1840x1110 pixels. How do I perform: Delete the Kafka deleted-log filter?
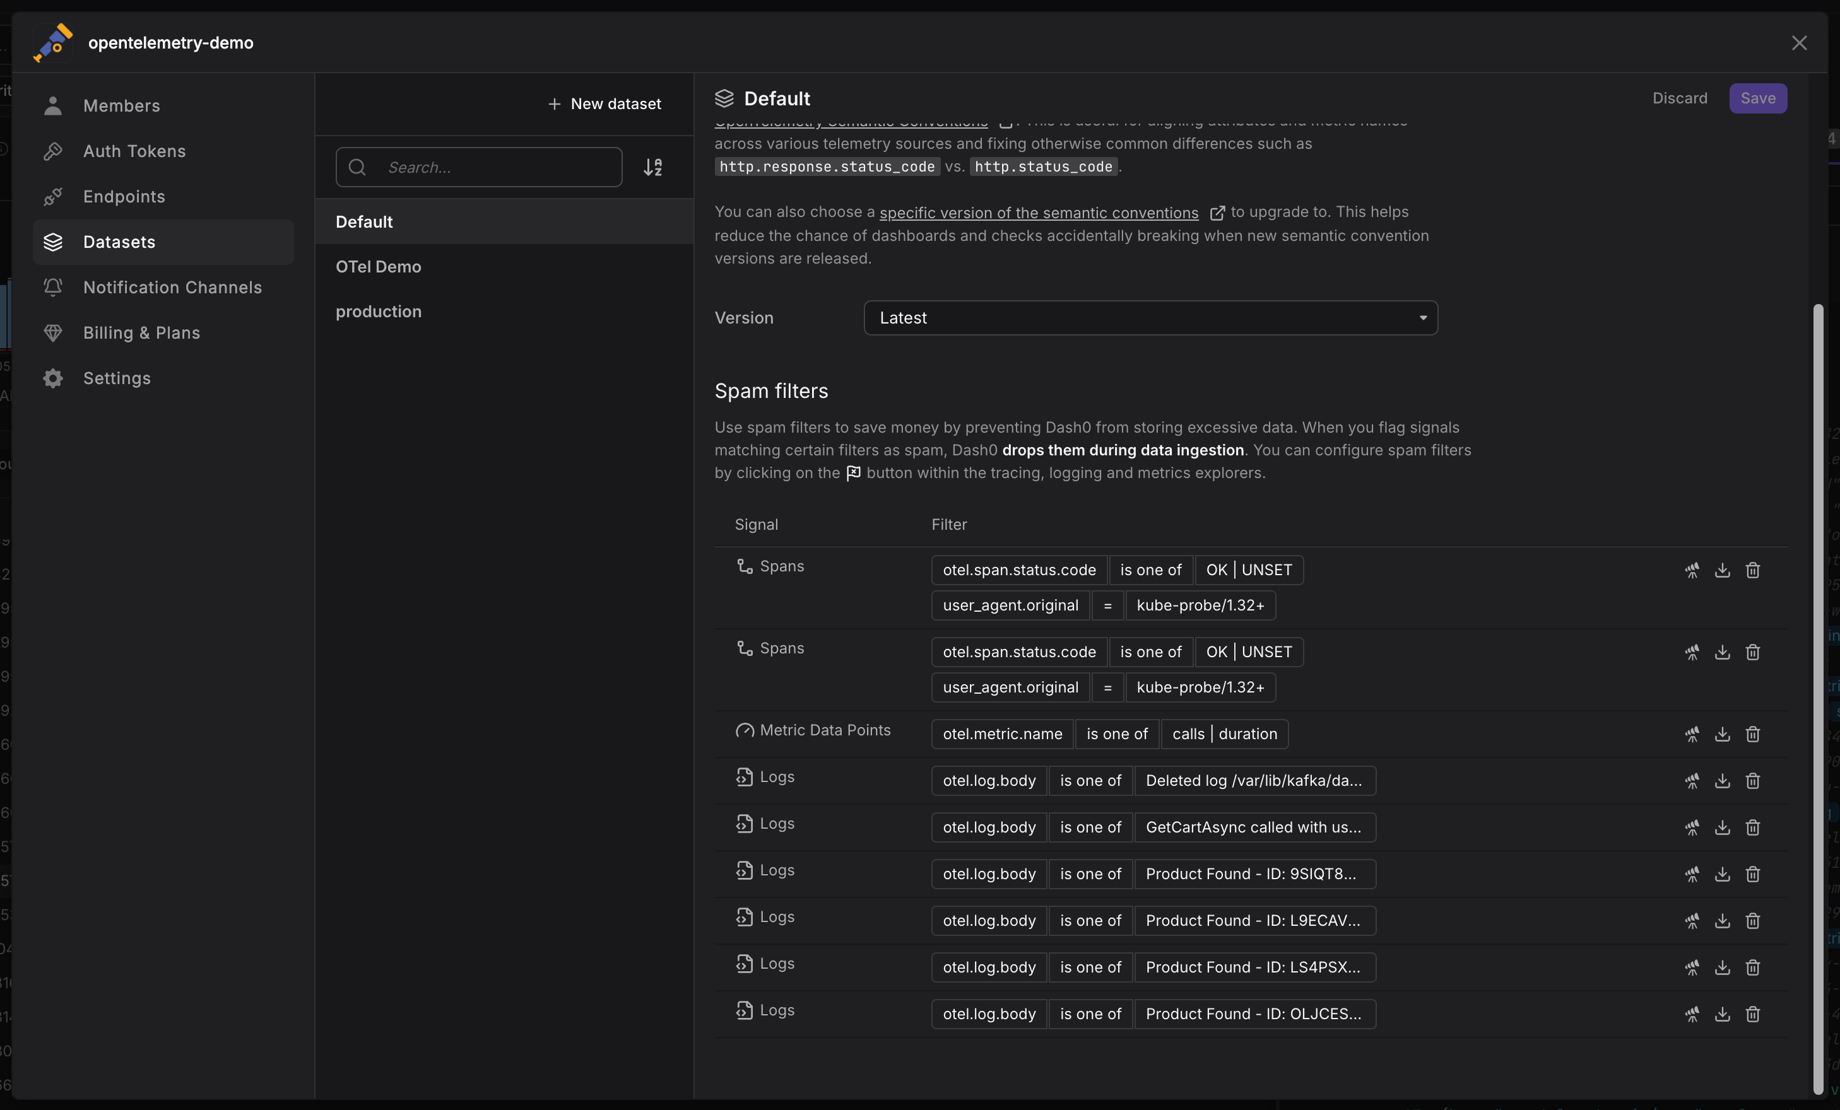(1753, 781)
